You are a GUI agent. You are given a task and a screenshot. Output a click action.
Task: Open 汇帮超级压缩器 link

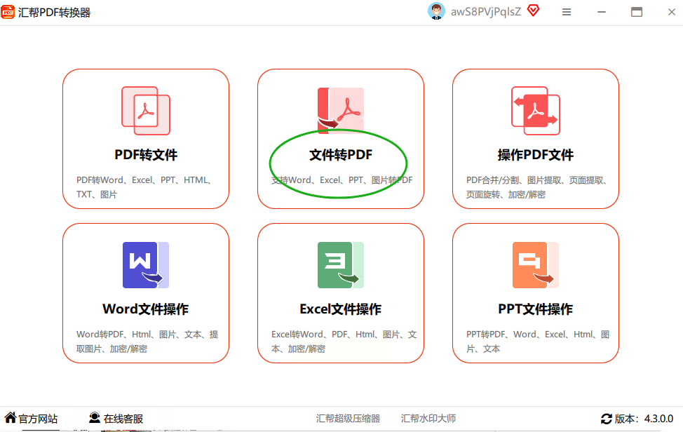(x=348, y=419)
